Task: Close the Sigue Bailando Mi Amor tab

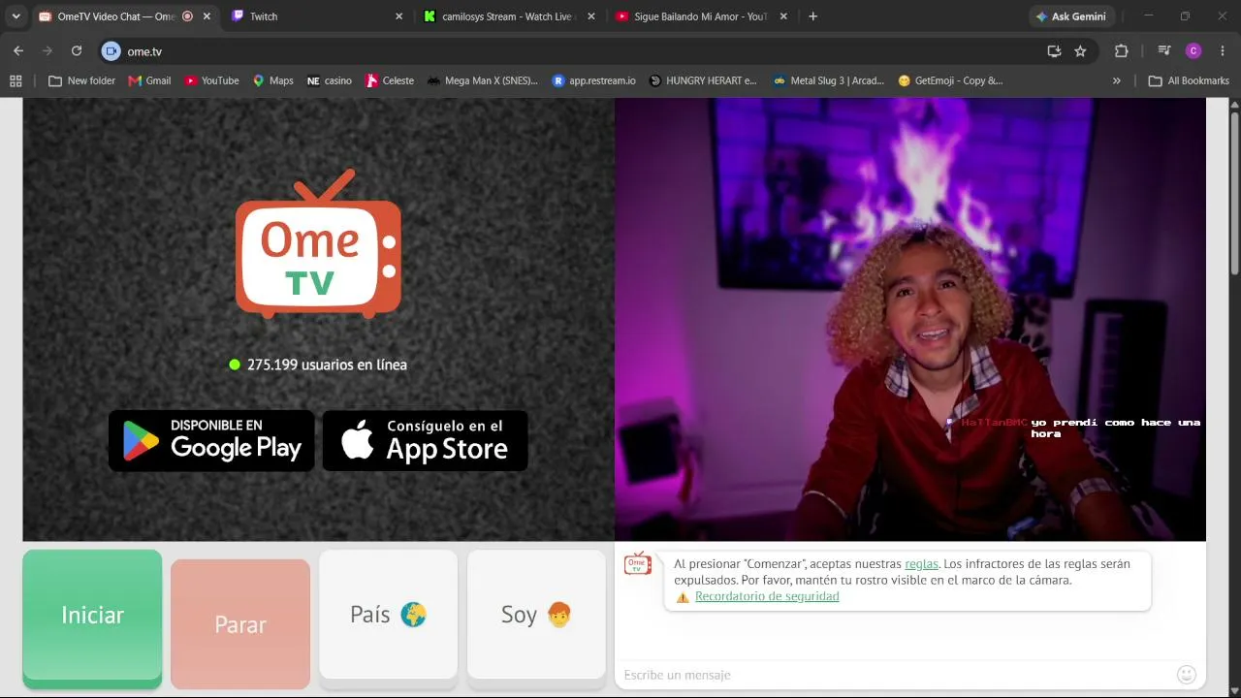Action: click(x=783, y=16)
